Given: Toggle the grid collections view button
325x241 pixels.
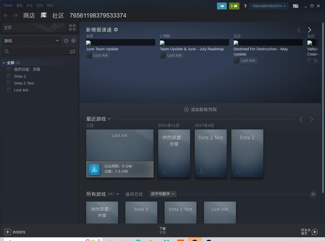Looking at the screenshot, I should (72, 27).
